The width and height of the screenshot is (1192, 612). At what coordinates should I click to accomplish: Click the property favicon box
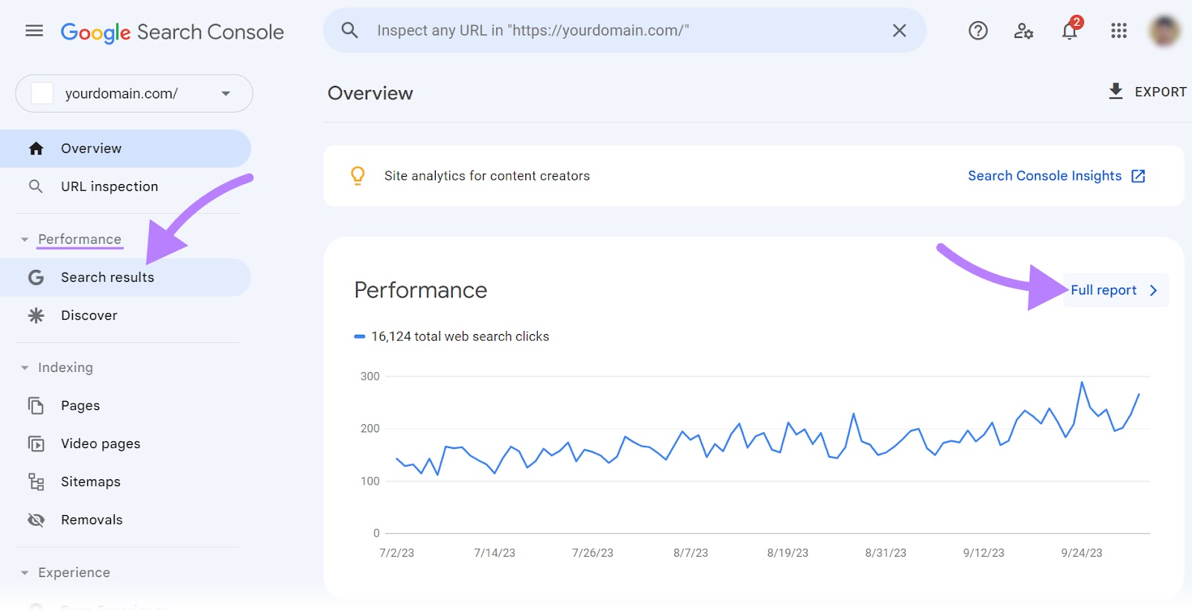pos(42,93)
